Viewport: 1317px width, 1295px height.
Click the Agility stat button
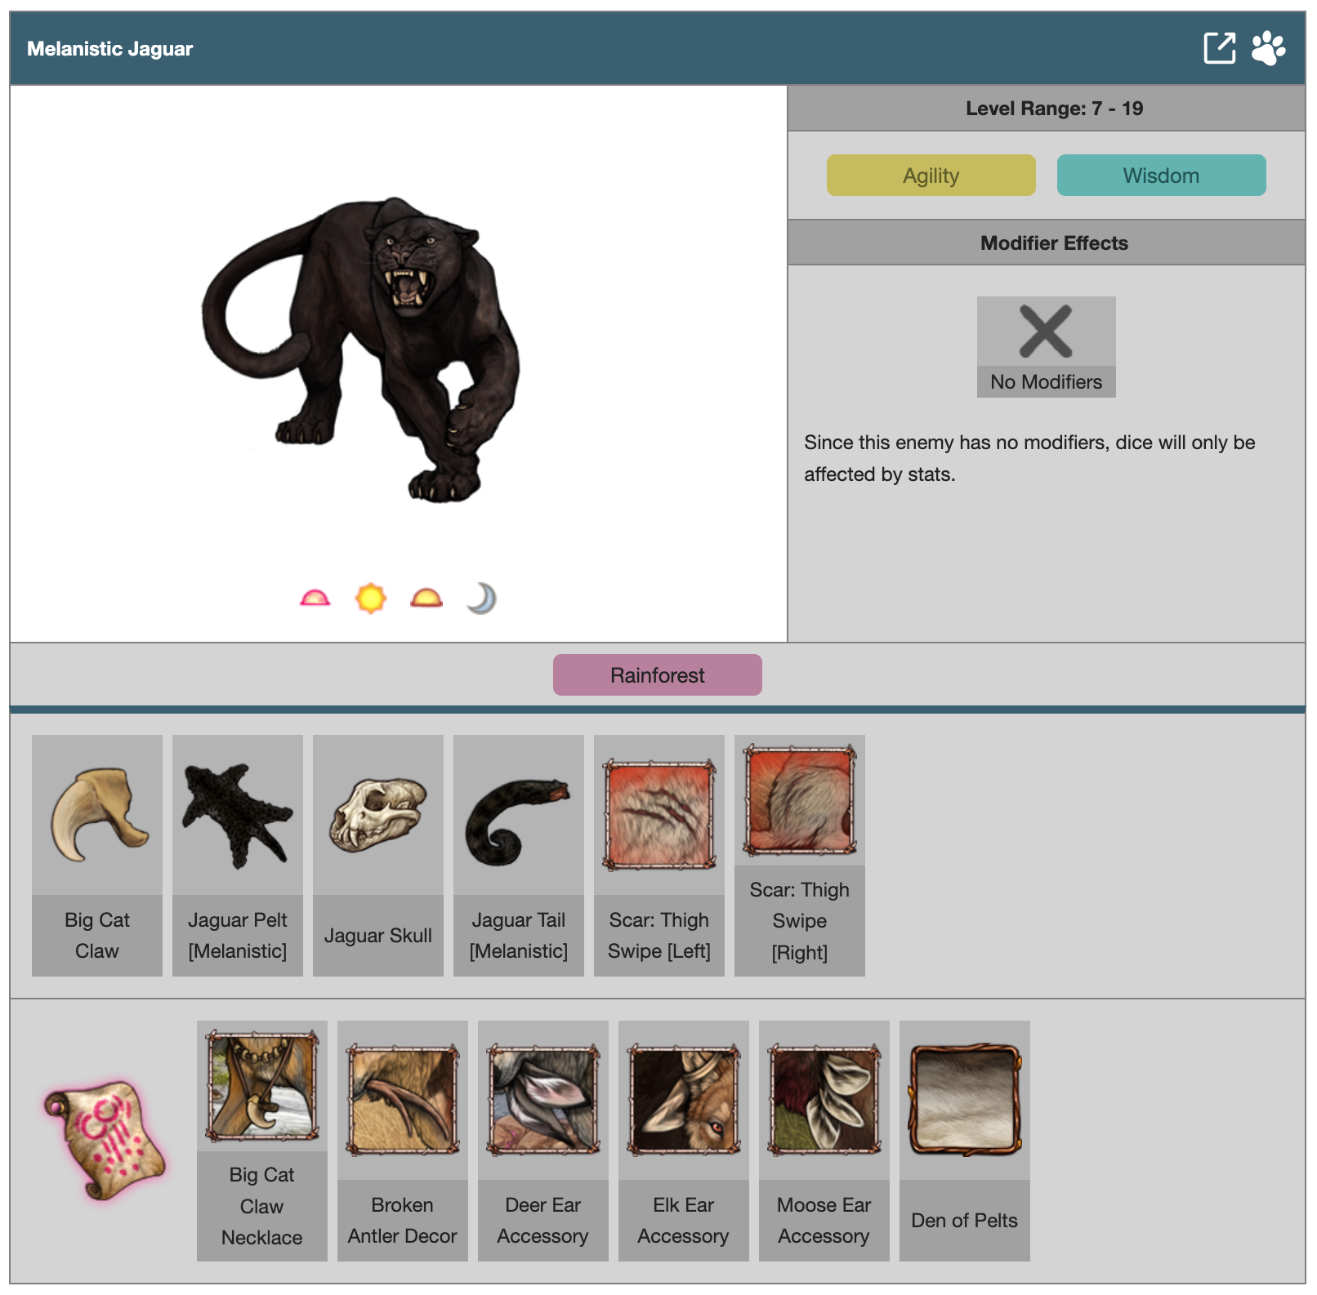931,176
